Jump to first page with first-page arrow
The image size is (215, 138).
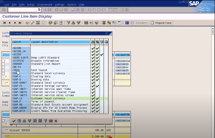pos(5,23)
